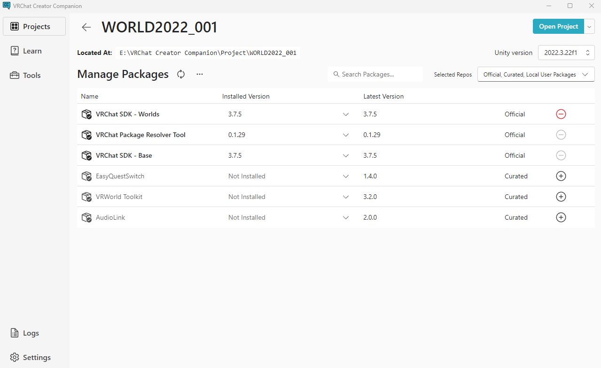Screen dimensions: 601x368
Task: Open the Settings page
Action: click(34, 357)
